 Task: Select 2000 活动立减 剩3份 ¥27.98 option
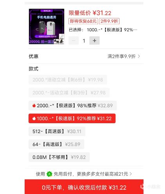tap(69, 93)
